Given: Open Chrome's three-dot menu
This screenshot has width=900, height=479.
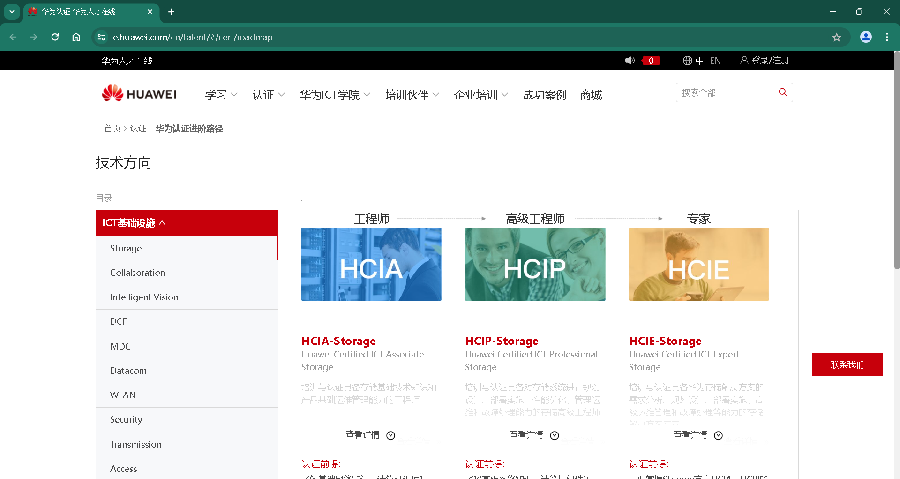Looking at the screenshot, I should (887, 37).
